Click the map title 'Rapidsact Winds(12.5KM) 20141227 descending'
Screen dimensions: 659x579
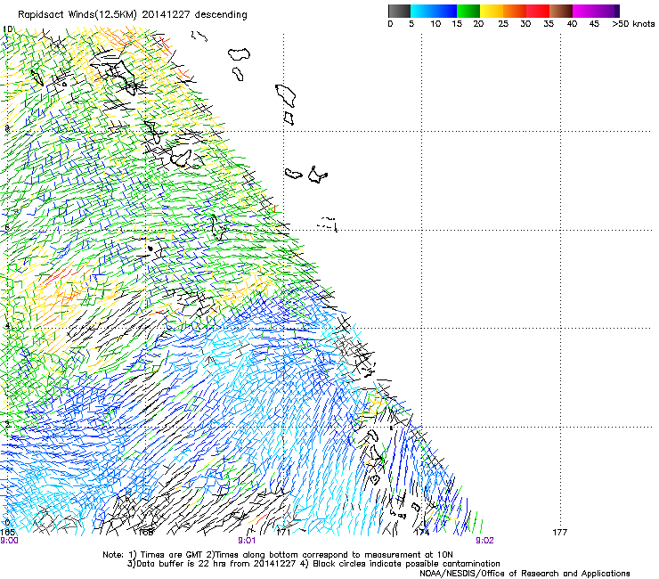[x=133, y=15]
